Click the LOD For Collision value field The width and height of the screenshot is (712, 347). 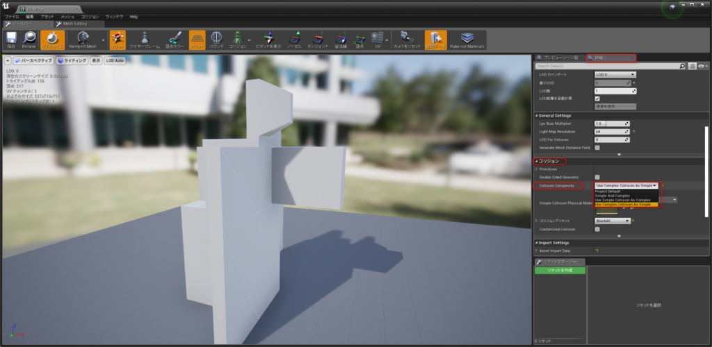pyautogui.click(x=612, y=139)
